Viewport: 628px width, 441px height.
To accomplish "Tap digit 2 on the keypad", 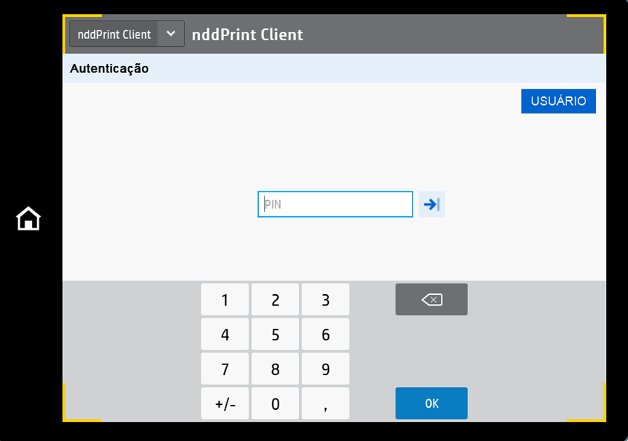I will click(x=275, y=300).
